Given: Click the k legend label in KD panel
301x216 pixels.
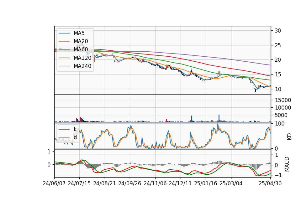Looking at the screenshot, I should pyautogui.click(x=75, y=129).
